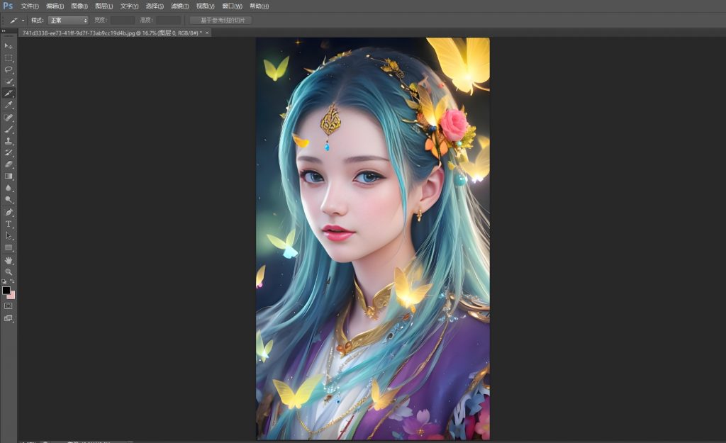The height and width of the screenshot is (443, 726).
Task: Toggle Quick Mask mode
Action: (x=9, y=306)
